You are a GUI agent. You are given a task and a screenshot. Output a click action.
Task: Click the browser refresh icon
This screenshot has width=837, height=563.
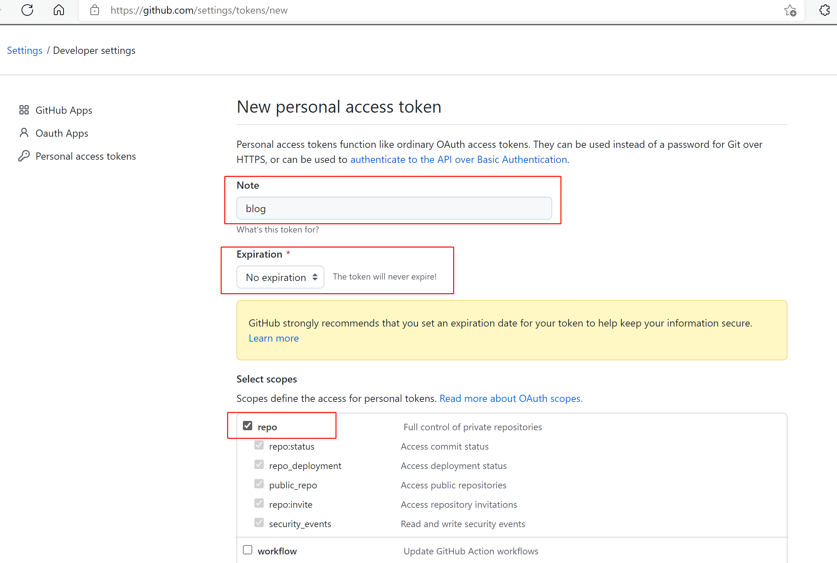[x=27, y=10]
